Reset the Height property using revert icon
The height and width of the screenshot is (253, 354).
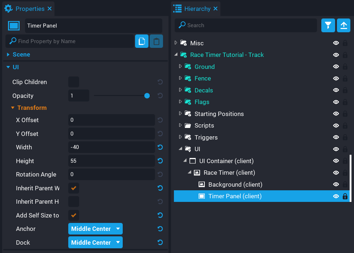point(160,161)
